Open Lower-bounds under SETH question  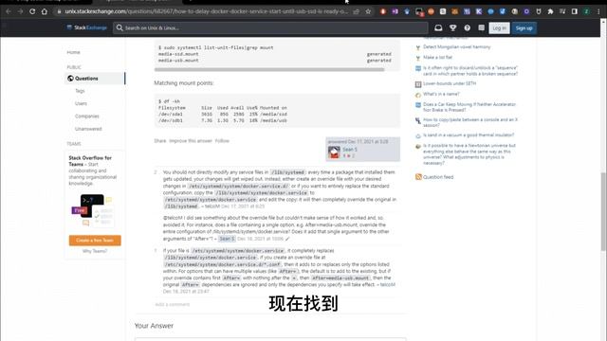point(450,83)
